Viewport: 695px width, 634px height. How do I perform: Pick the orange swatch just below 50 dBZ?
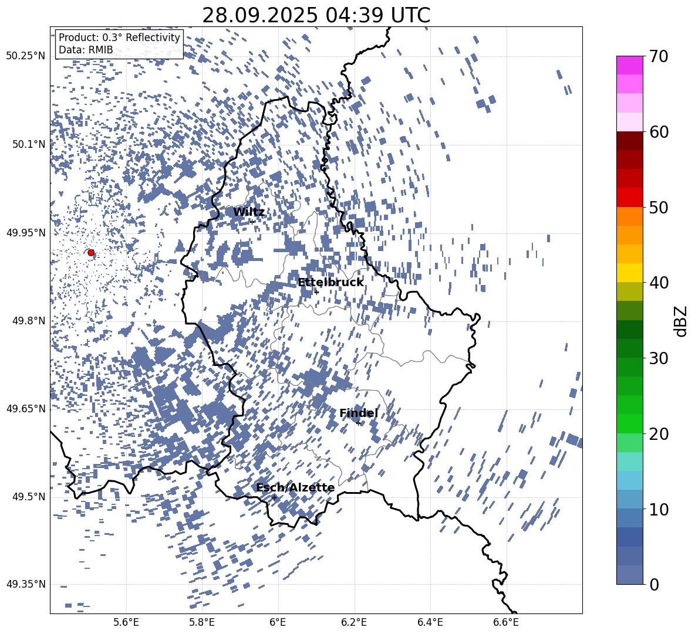[x=629, y=216]
